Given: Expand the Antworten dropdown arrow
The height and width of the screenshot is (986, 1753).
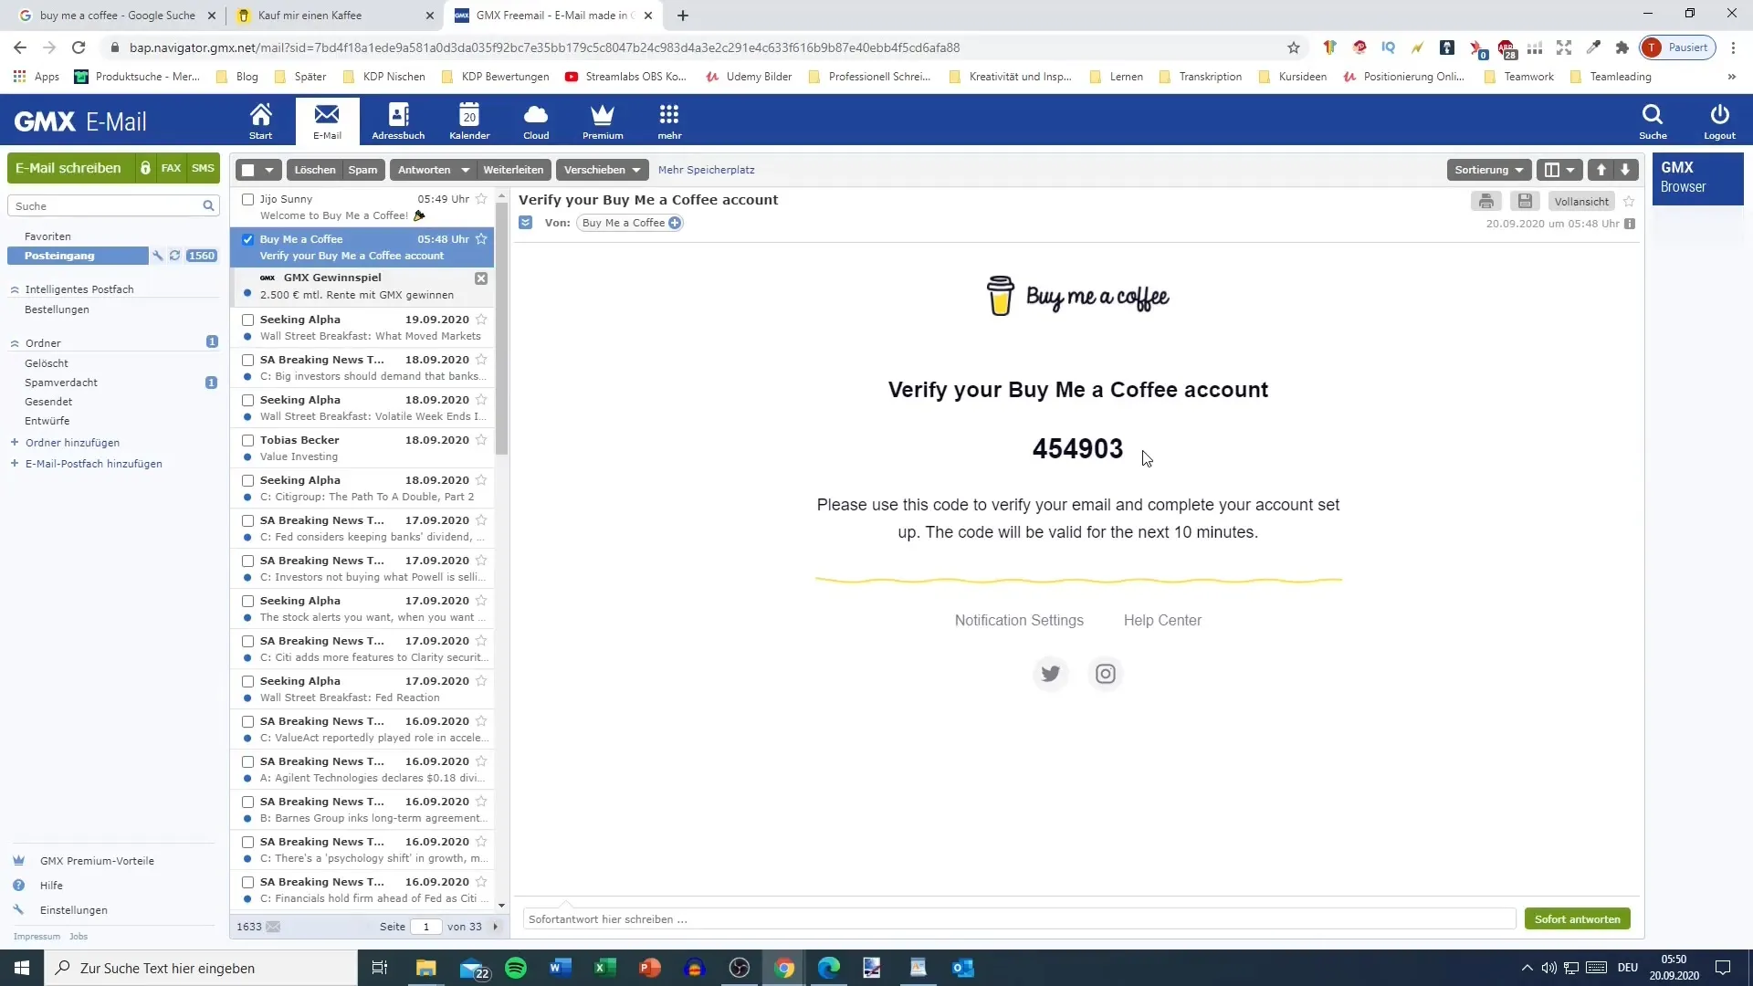Looking at the screenshot, I should pyautogui.click(x=465, y=170).
